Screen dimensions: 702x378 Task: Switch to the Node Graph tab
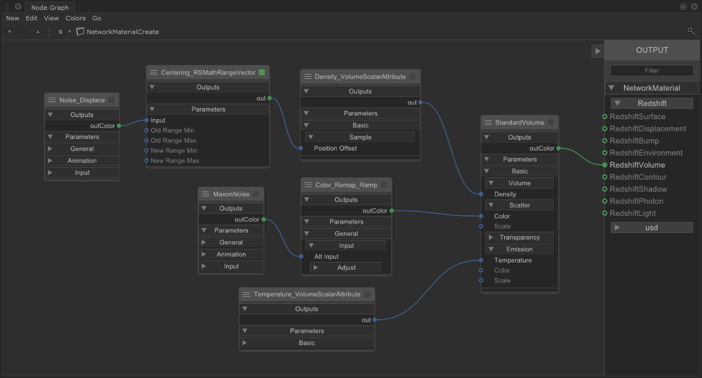coord(50,8)
